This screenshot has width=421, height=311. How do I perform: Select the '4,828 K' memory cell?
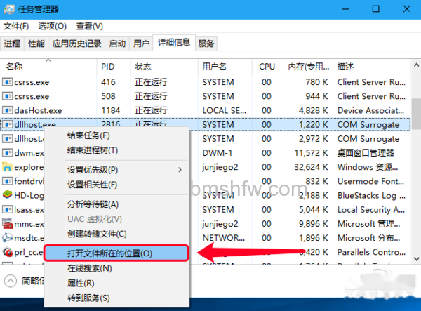pos(314,110)
